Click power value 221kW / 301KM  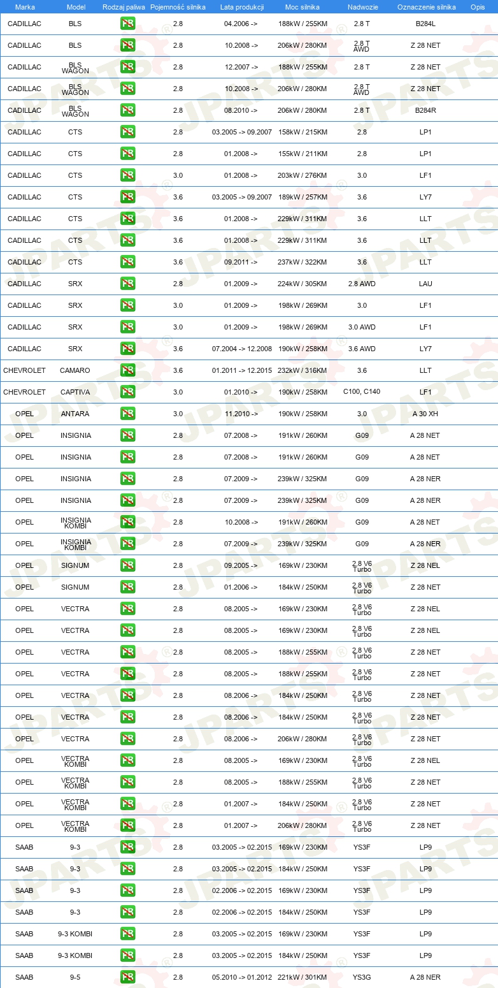click(302, 977)
